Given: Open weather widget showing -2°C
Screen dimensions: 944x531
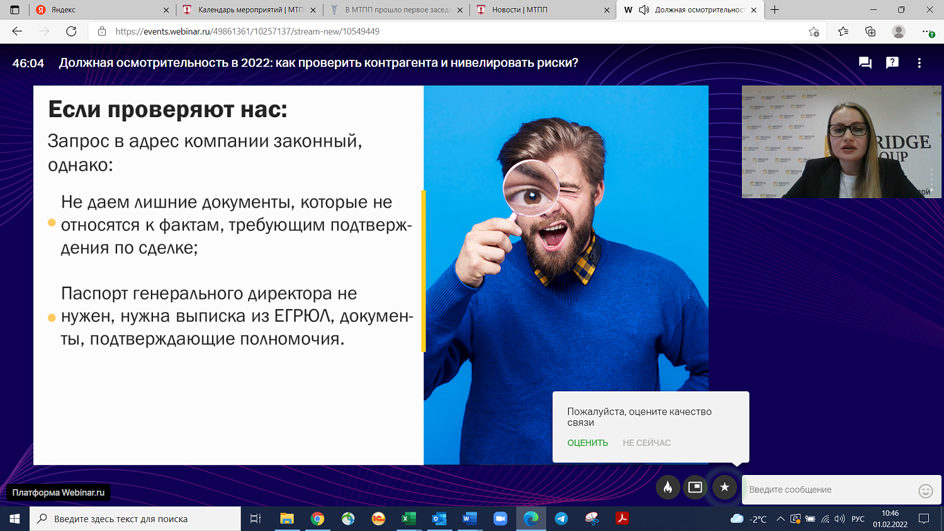Looking at the screenshot, I should 748,519.
